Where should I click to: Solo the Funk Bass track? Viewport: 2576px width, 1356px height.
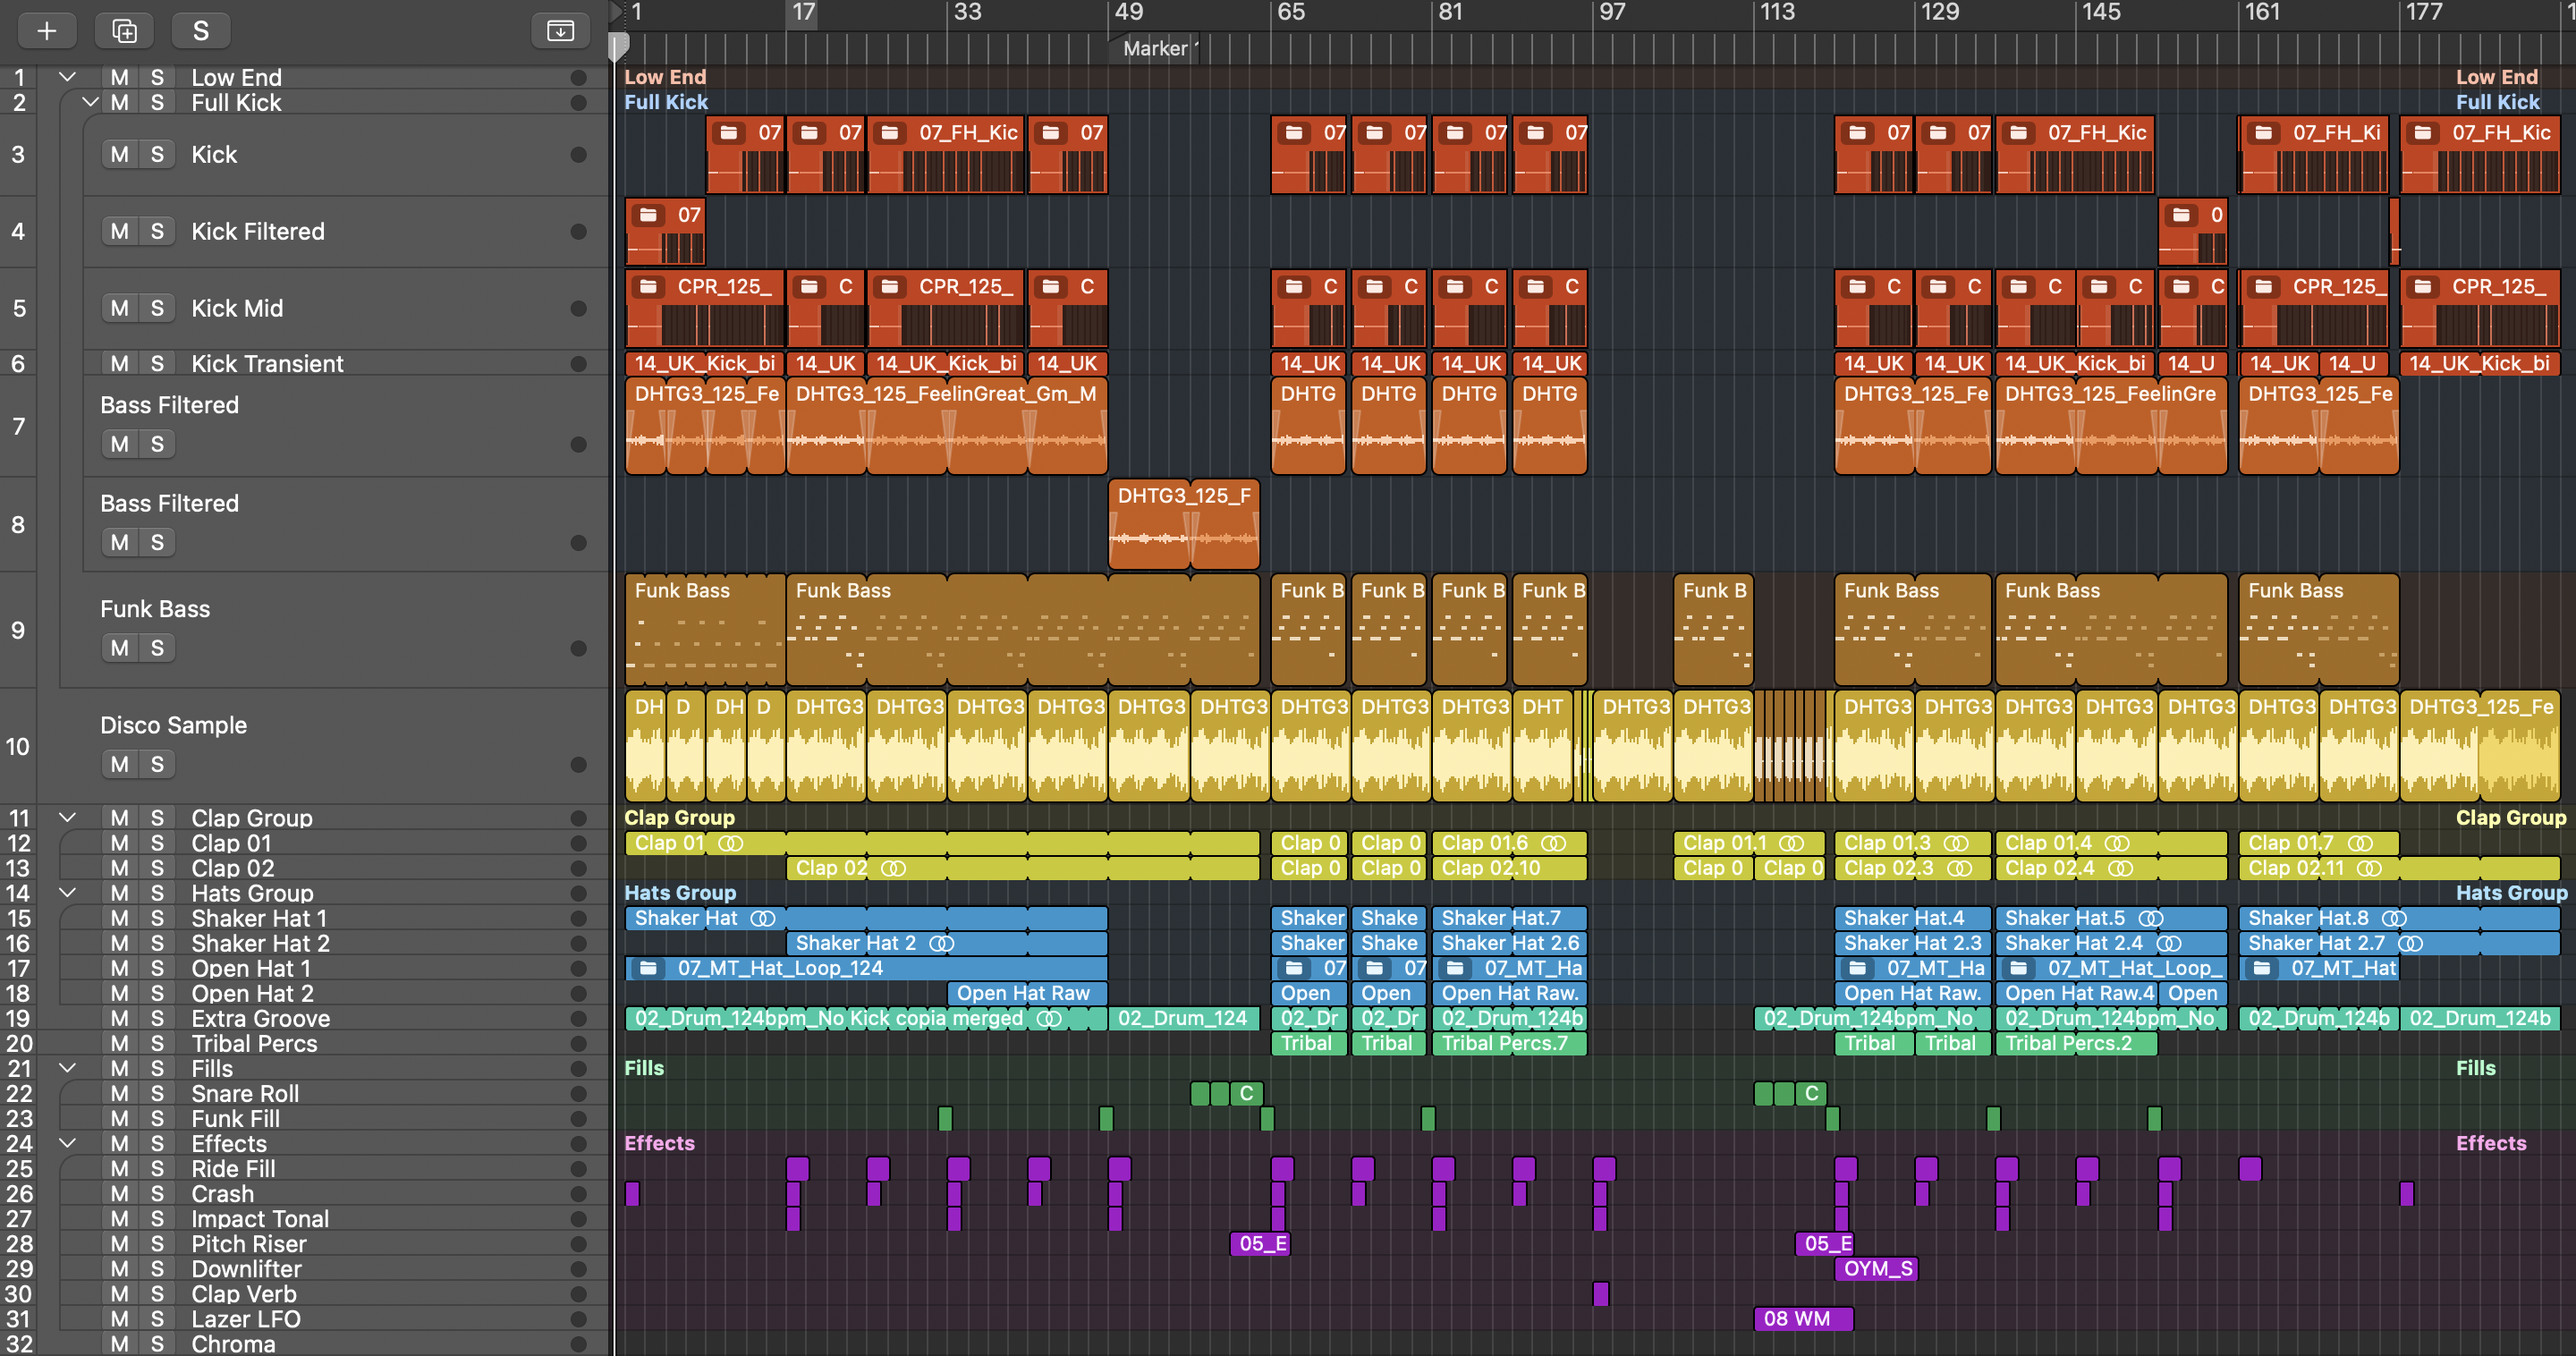tap(157, 648)
